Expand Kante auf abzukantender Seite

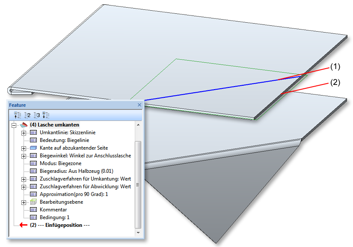[24, 148]
